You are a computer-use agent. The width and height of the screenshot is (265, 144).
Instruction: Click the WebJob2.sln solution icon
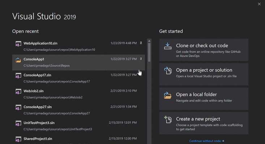click(18, 91)
